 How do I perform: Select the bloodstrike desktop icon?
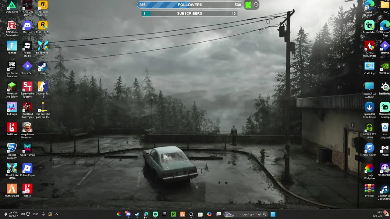click(43, 48)
